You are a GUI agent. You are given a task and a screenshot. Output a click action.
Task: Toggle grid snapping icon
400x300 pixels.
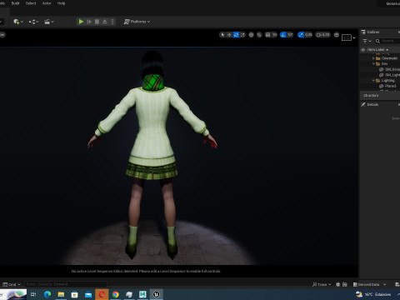tap(267, 35)
